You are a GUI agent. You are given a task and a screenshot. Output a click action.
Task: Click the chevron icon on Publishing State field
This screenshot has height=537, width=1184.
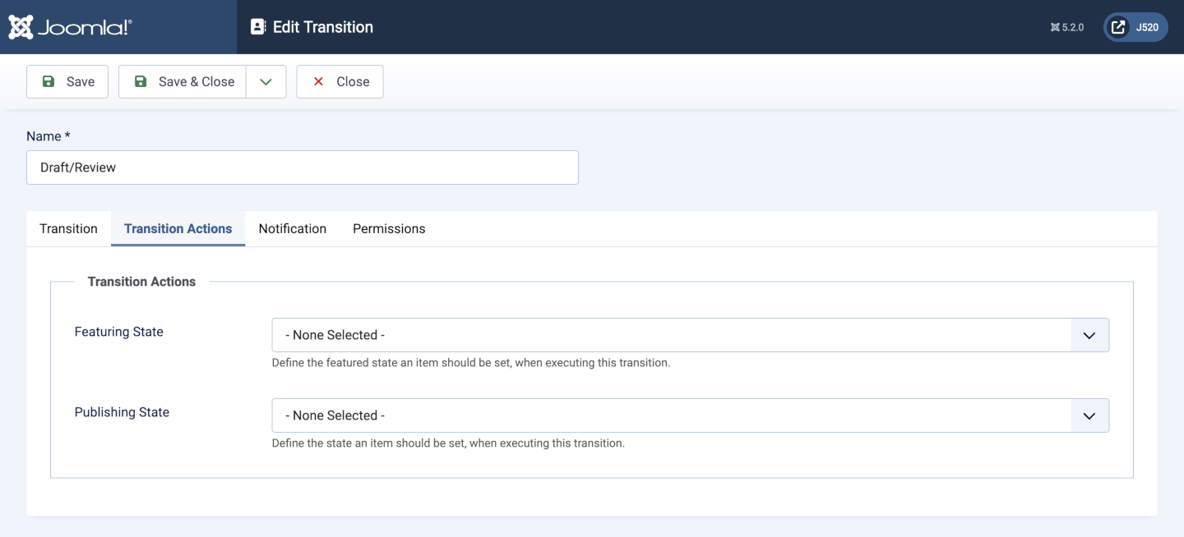1089,415
